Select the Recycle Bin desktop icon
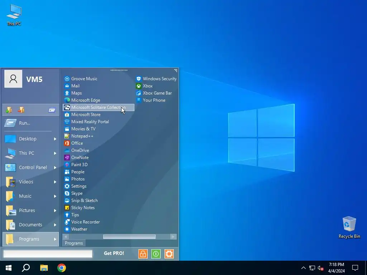Viewport: 367px width, 275px height. [x=349, y=227]
